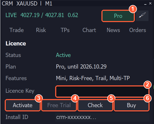Switch to the Trade tab
This screenshot has width=154, height=124.
click(17, 30)
